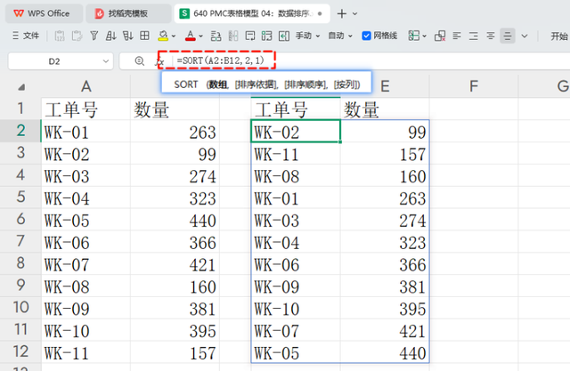Open the WPS Office home tab
This screenshot has width=570, height=371.
pos(44,13)
